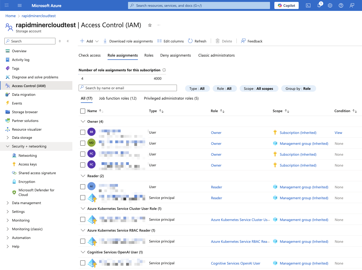Click the Refresh icon in the toolbar
362x270 pixels.
(190, 41)
